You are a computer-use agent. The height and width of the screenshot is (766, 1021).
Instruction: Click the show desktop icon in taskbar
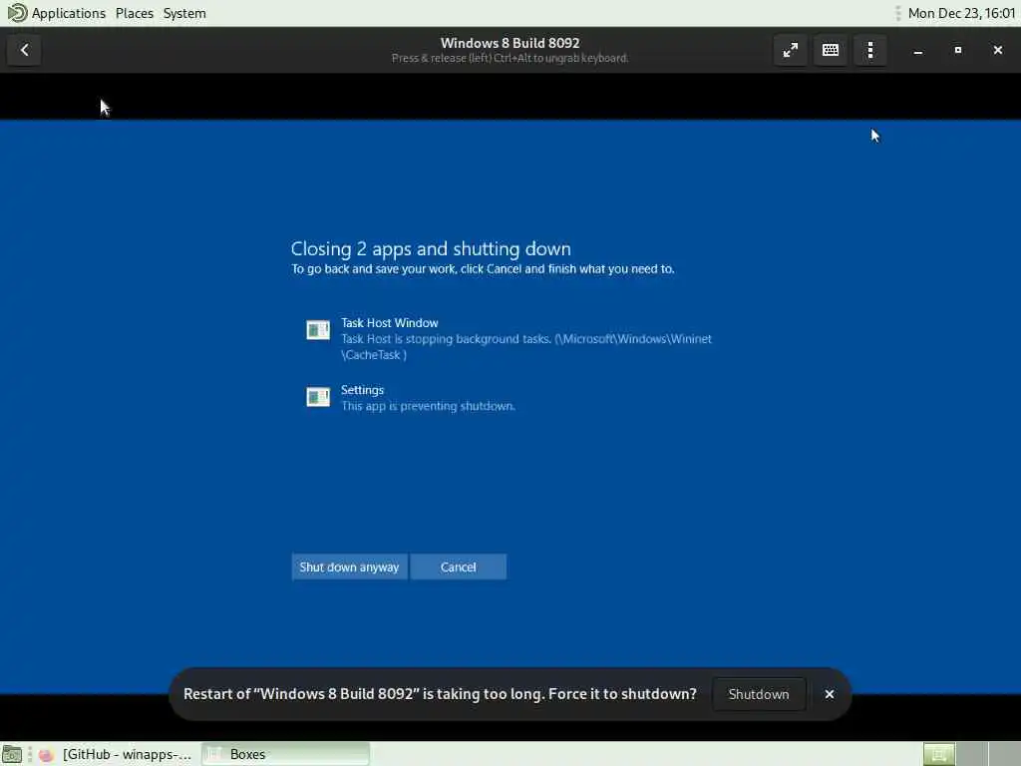[x=12, y=754]
